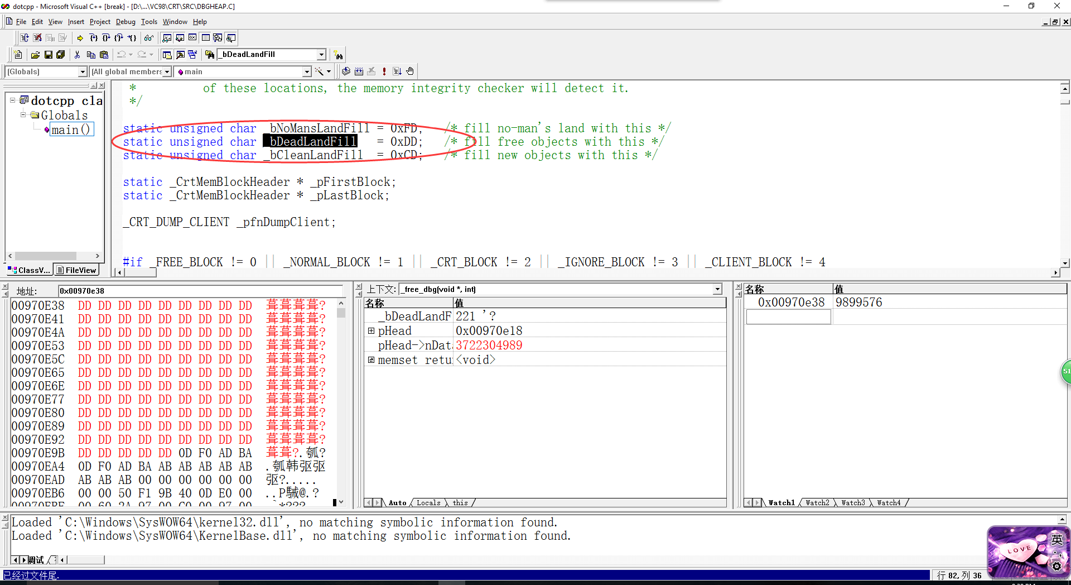Click the memory address input field
The height and width of the screenshot is (585, 1071).
click(x=201, y=291)
